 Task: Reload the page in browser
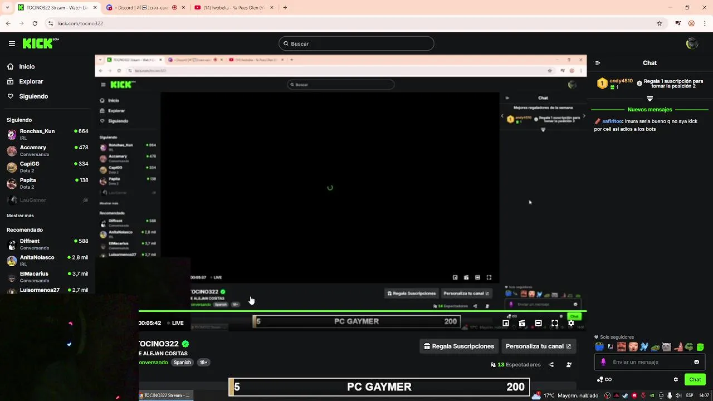(x=35, y=23)
